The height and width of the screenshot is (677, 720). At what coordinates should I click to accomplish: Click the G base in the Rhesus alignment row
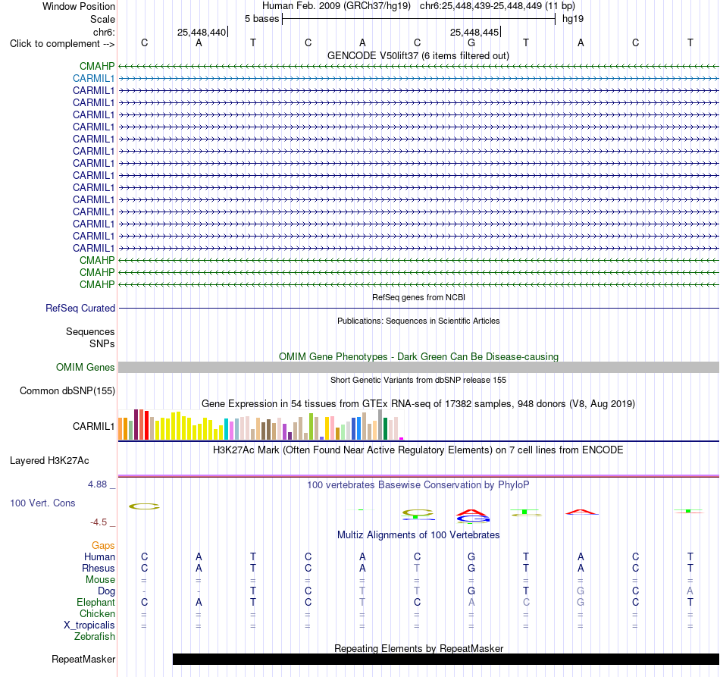471,568
